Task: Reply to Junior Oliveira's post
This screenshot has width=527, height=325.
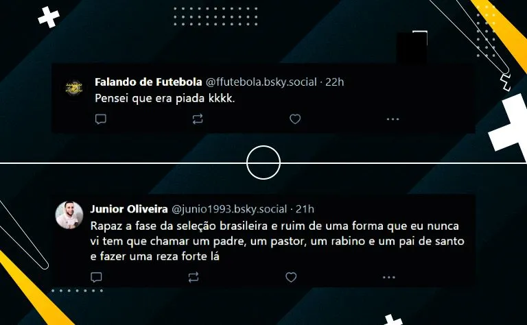Action: pos(97,277)
